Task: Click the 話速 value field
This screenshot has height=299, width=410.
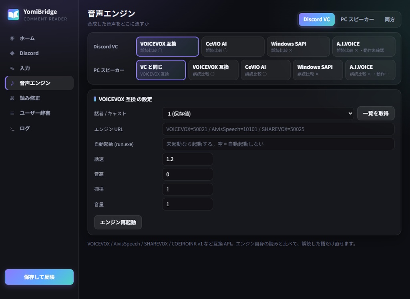Action: (x=187, y=159)
